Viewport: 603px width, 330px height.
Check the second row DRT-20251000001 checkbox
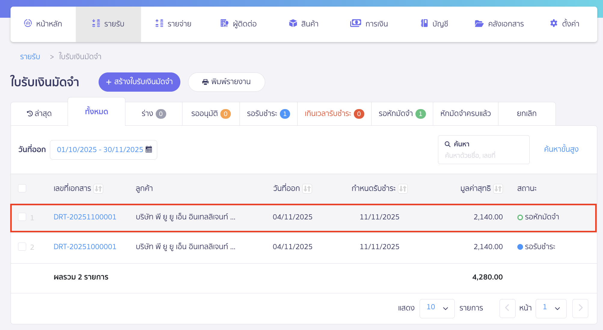[22, 246]
